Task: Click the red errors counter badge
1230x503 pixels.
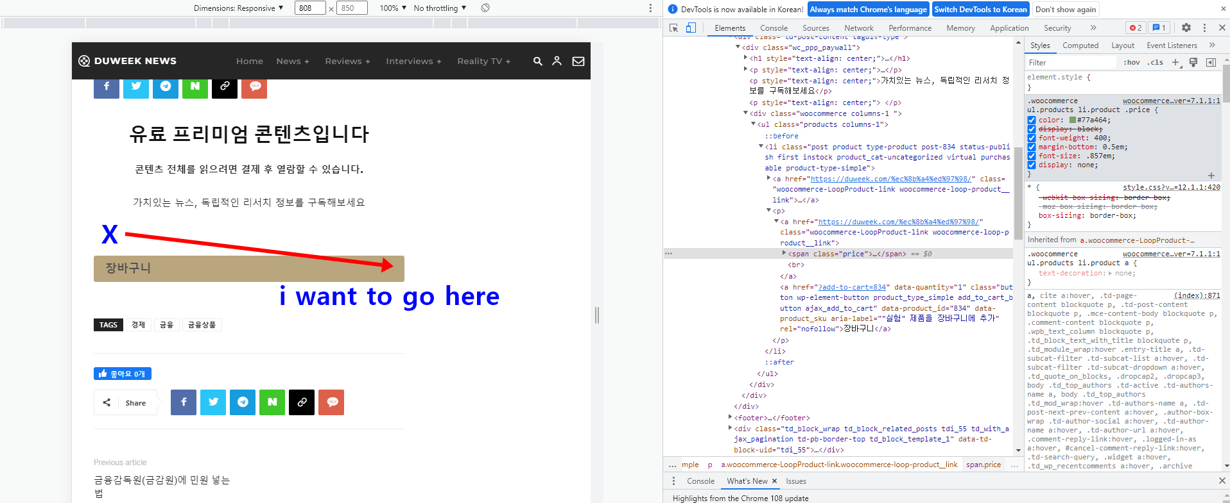Action: [1136, 28]
